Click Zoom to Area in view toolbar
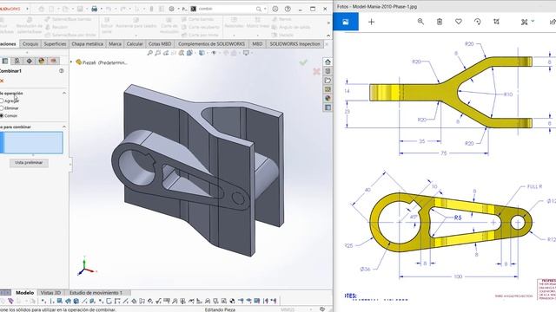556x312 pixels. pyautogui.click(x=158, y=53)
